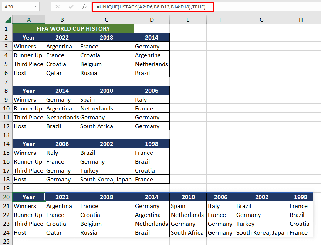This screenshot has height=245, width=321.
Task: Click the 1998 header cell in row 20
Action: pos(301,197)
